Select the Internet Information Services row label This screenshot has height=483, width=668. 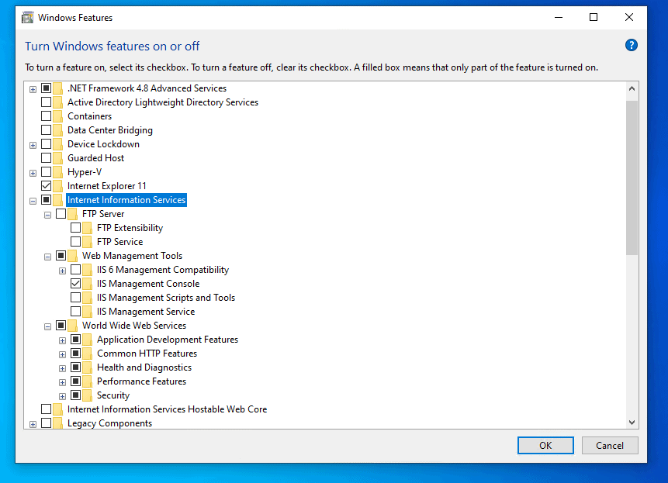click(x=126, y=200)
